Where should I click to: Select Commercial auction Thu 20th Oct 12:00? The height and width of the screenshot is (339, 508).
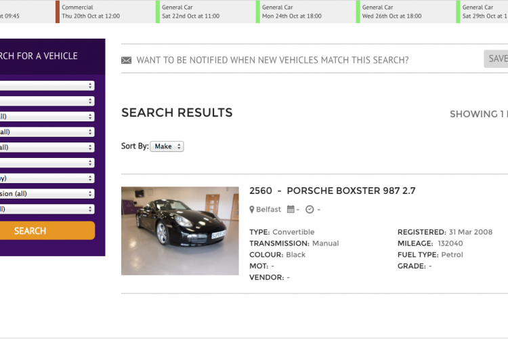(x=105, y=12)
